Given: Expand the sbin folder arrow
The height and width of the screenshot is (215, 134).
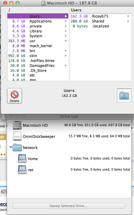Looking at the screenshot, I should pos(66,56).
